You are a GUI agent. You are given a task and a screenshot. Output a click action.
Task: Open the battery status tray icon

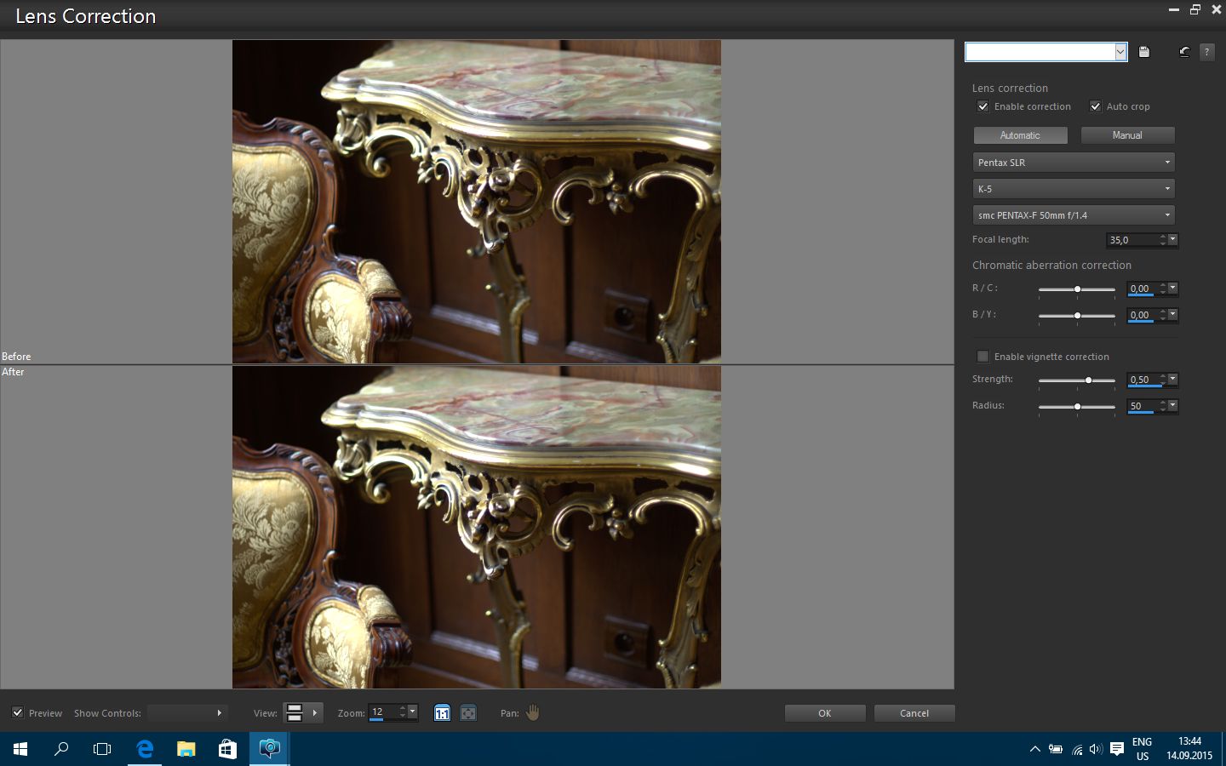click(x=1056, y=750)
